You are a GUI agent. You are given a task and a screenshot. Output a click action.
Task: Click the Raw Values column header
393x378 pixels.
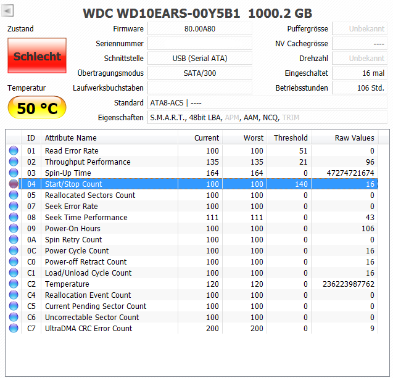click(345, 138)
